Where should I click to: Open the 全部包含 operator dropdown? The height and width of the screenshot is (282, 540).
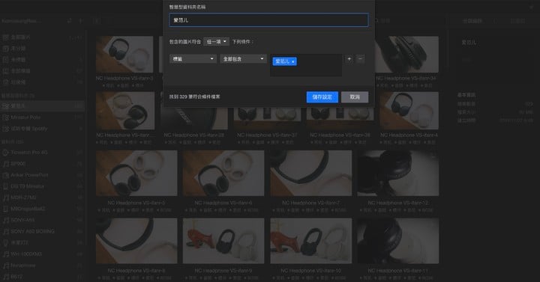click(243, 59)
